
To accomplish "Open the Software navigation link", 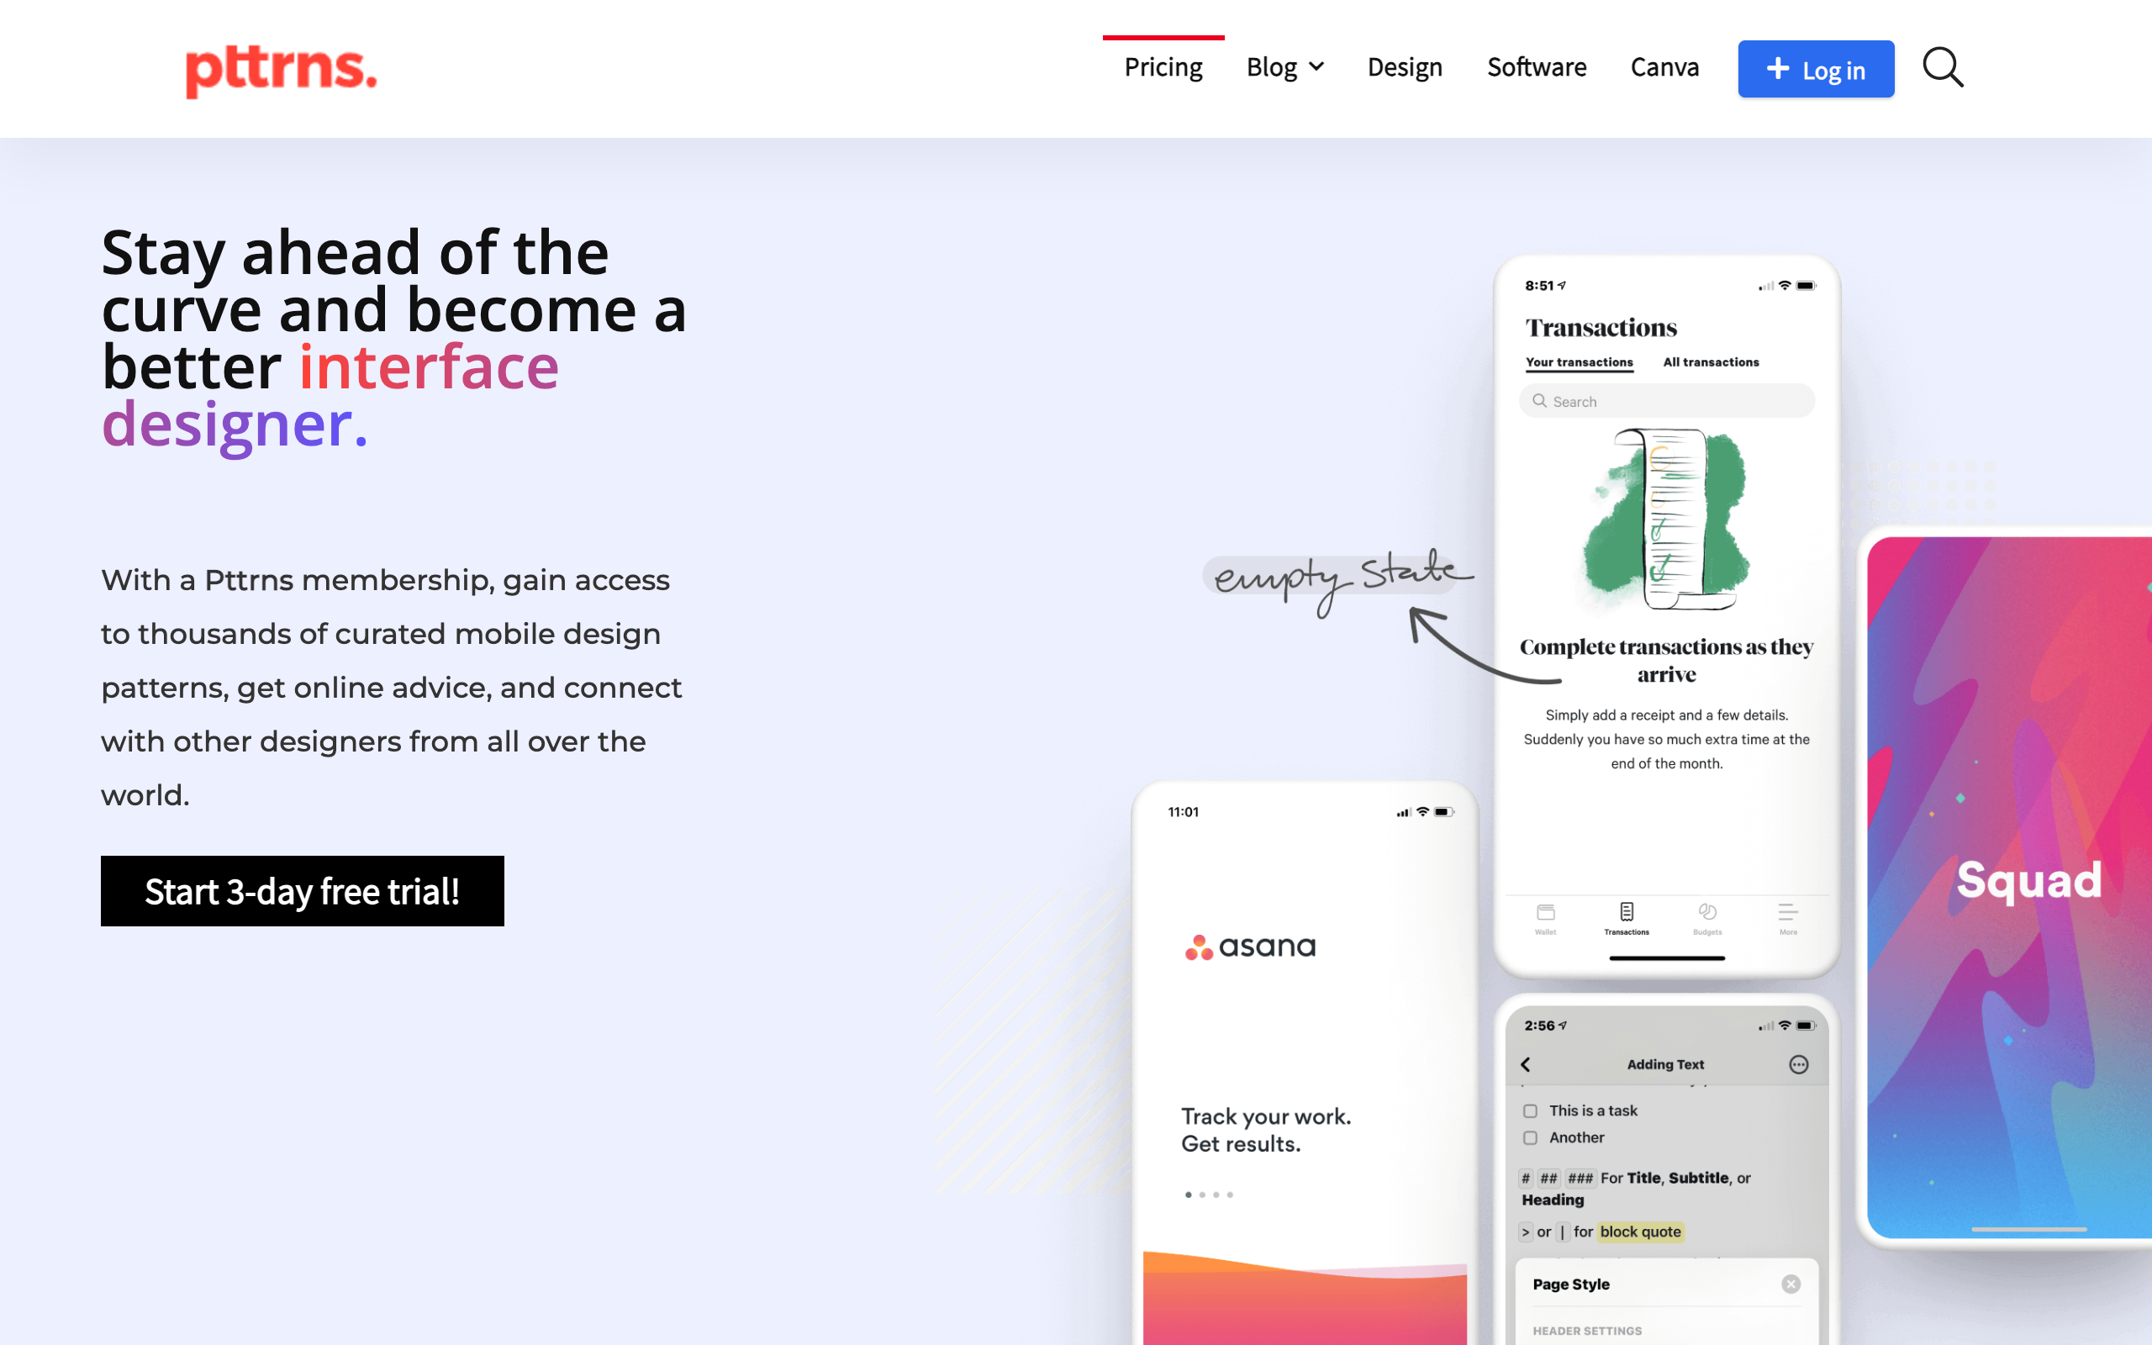I will [1537, 67].
